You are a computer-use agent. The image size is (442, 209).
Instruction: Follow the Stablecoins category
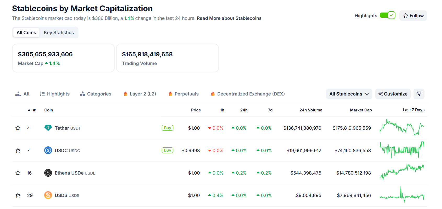(x=413, y=16)
